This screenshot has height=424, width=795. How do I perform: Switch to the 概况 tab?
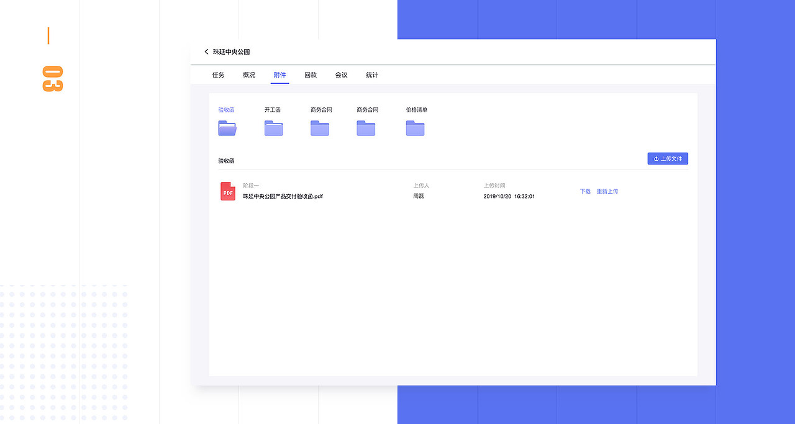coord(249,75)
